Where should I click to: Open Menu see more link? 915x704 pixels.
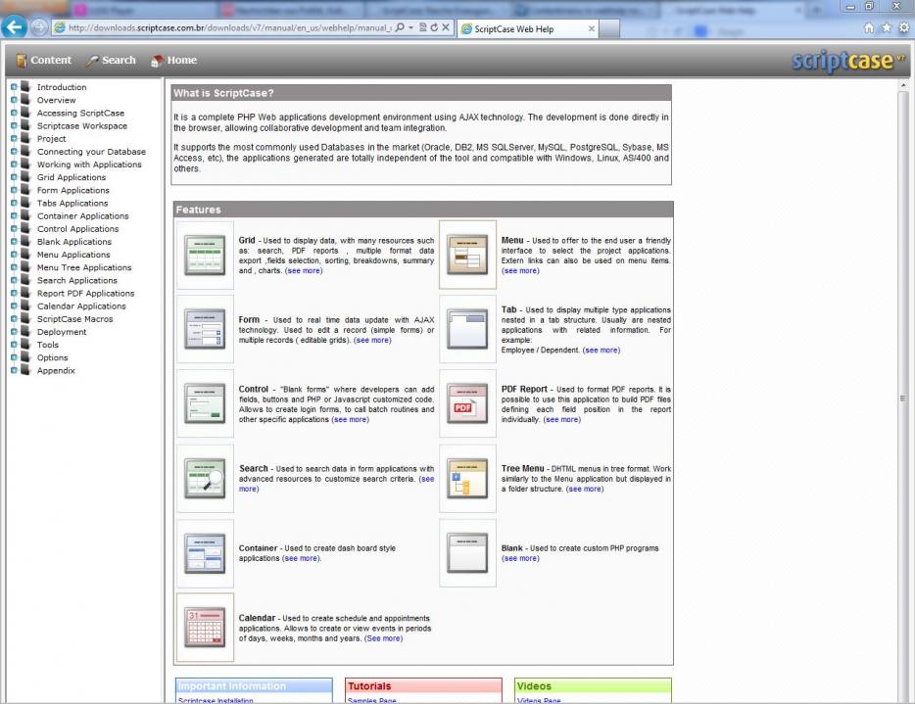pyautogui.click(x=520, y=270)
